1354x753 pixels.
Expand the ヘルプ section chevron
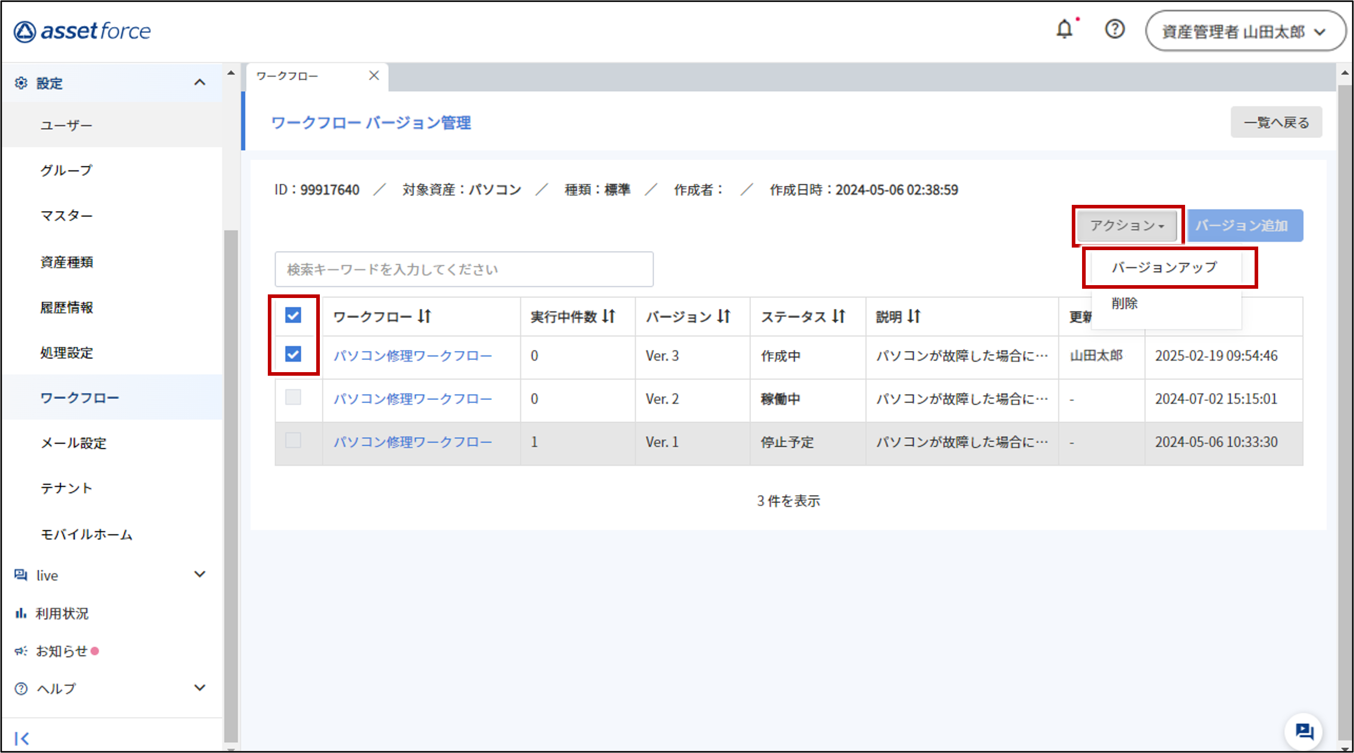pos(199,688)
